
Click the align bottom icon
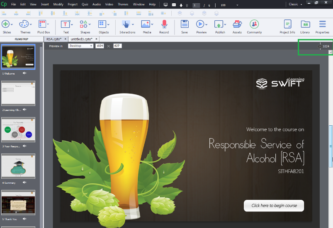[65, 14]
